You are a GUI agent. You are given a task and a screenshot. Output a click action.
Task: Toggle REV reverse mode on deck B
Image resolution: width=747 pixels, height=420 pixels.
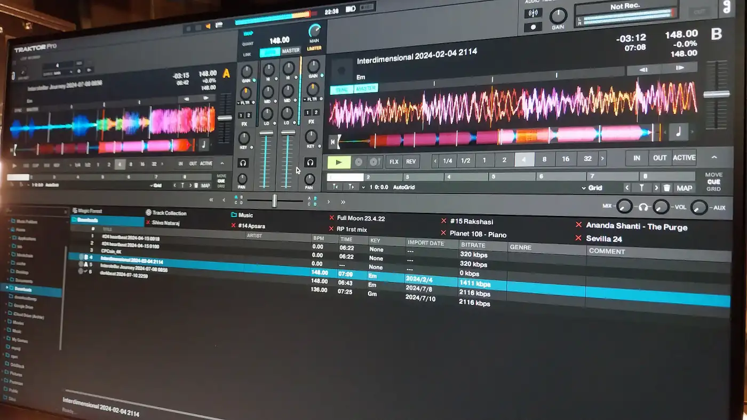coord(411,161)
